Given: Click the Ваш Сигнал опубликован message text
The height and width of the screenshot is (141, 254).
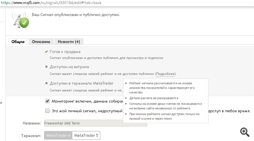Looking at the screenshot, I should pyautogui.click(x=76, y=15).
